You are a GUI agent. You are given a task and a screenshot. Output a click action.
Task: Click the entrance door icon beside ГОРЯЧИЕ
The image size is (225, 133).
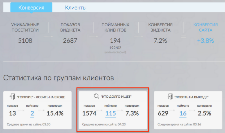tap(12, 97)
